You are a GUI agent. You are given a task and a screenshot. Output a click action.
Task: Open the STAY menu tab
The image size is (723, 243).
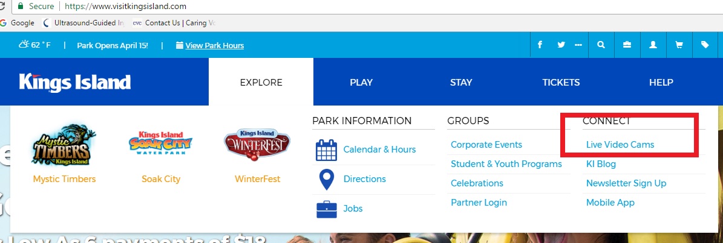(461, 83)
